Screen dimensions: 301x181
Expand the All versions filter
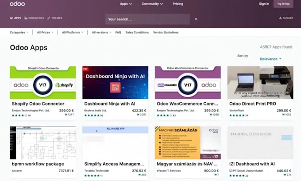click(101, 32)
